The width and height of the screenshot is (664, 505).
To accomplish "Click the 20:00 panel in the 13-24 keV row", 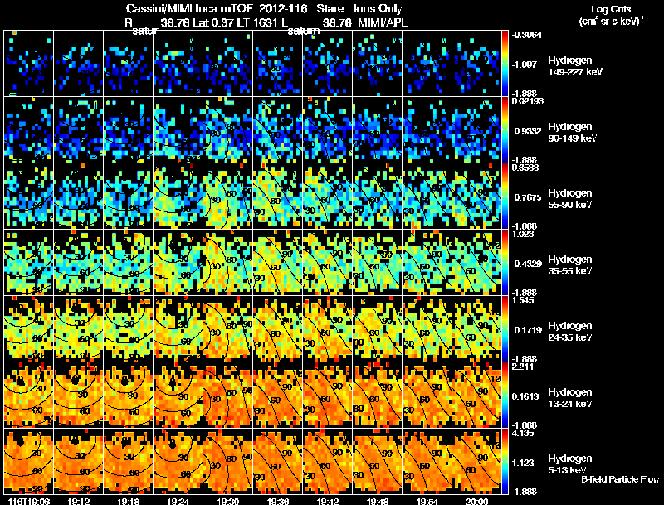I will (476, 396).
